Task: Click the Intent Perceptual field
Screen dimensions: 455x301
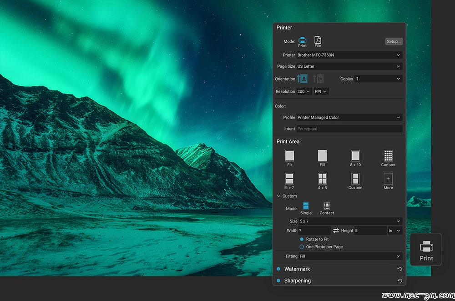Action: [x=349, y=129]
